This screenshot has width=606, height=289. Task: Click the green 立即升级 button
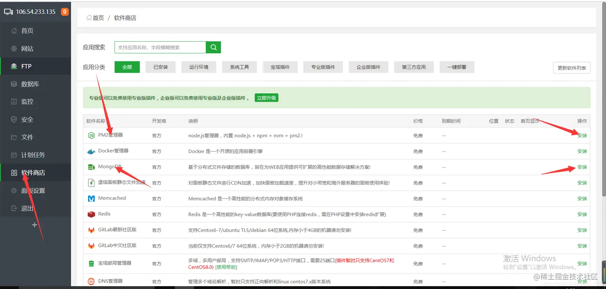pyautogui.click(x=267, y=98)
